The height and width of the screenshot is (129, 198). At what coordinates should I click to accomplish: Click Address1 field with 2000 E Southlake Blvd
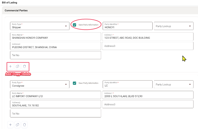pyautogui.click(x=148, y=95)
